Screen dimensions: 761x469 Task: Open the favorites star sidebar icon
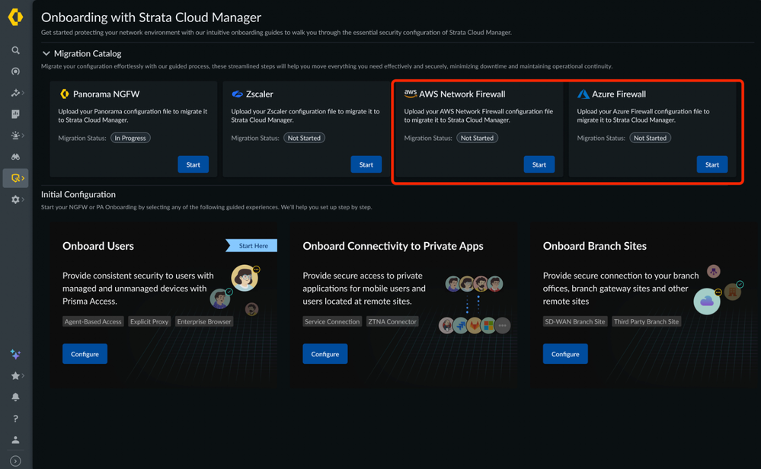click(x=15, y=376)
